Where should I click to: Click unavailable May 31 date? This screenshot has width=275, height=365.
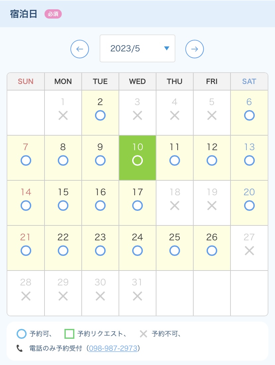click(x=137, y=293)
